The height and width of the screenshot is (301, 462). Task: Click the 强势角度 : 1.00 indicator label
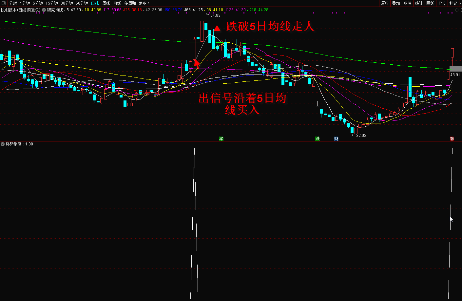pyautogui.click(x=19, y=144)
